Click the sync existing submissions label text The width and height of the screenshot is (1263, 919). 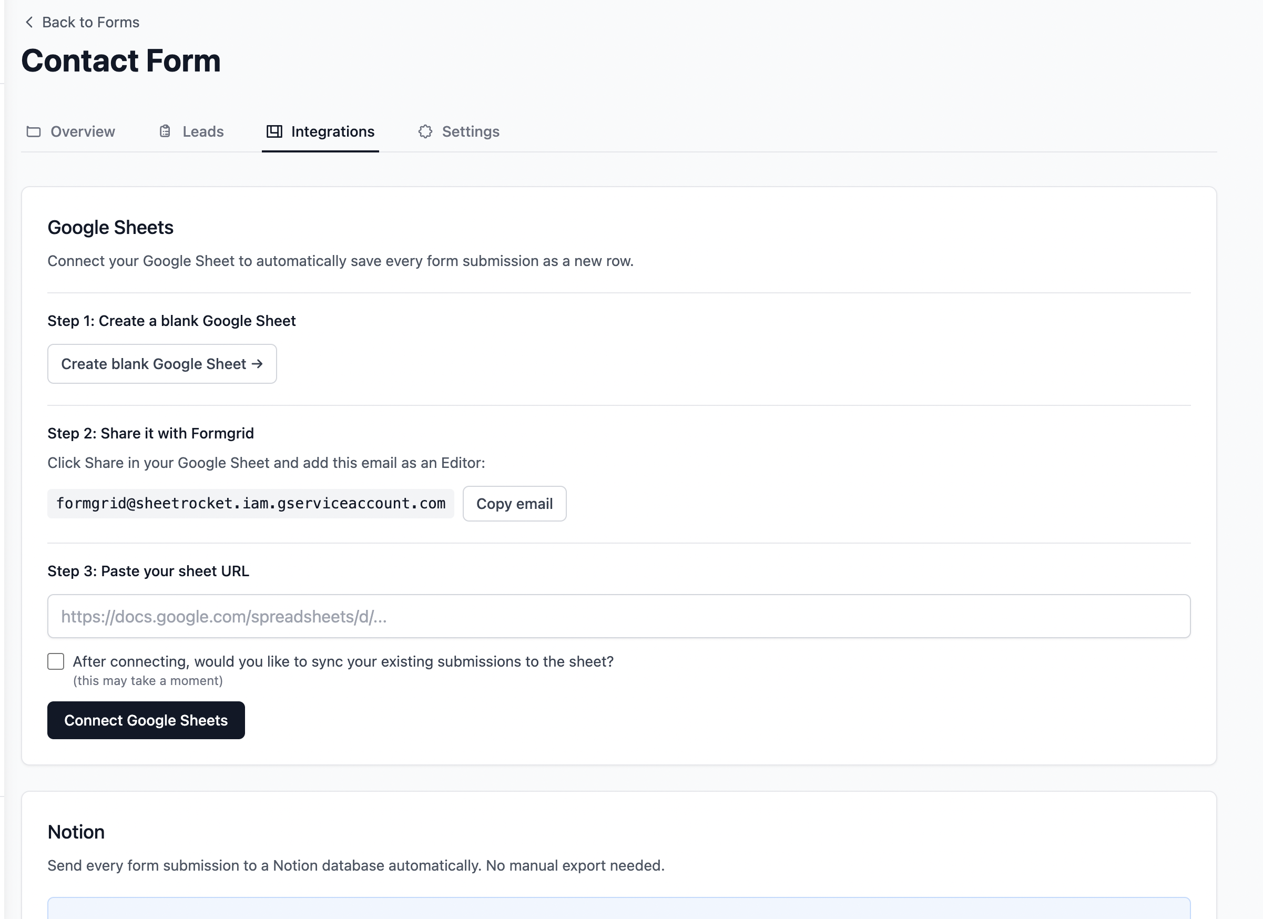pos(343,661)
